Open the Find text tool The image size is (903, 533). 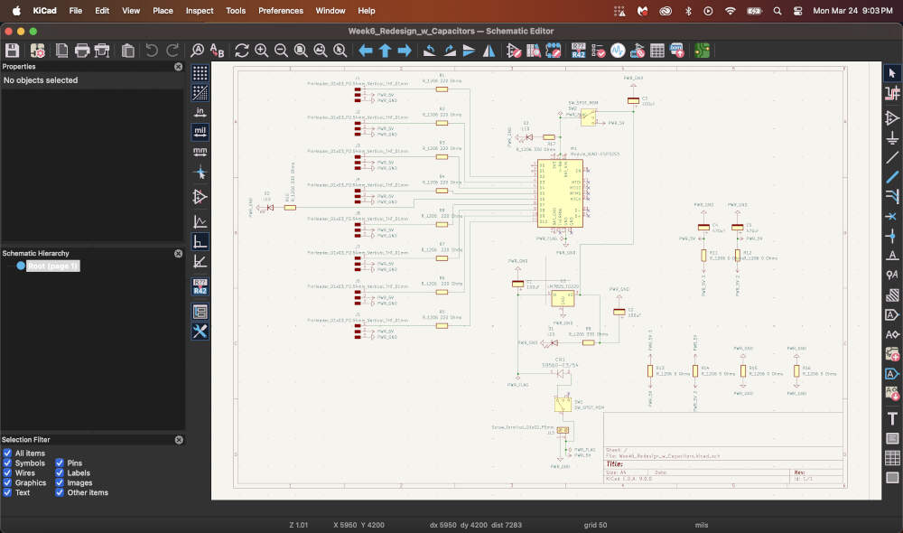(x=198, y=51)
